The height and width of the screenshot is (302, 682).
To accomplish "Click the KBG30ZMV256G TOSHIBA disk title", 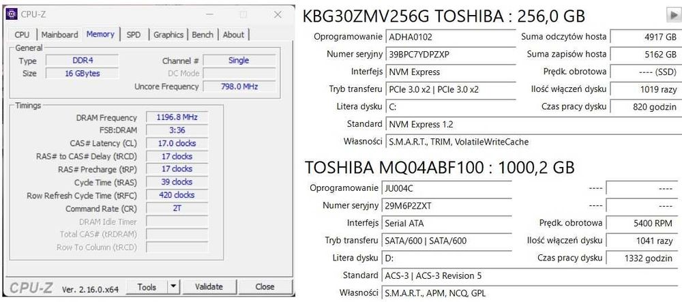I will (x=443, y=16).
